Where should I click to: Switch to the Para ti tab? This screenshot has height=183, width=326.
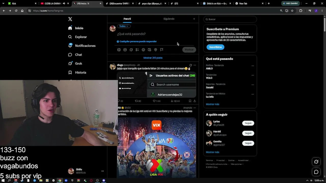(127, 19)
